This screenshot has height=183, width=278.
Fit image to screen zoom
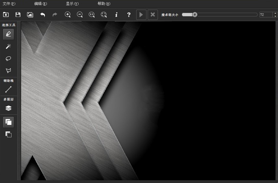[x=104, y=15]
